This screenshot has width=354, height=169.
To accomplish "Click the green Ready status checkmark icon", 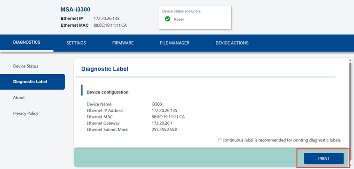I will click(x=167, y=19).
